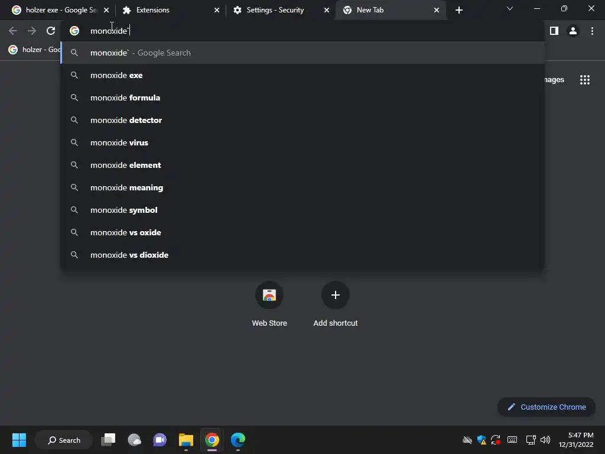Expand the tab search chevron
This screenshot has height=454, width=605.
510,8
